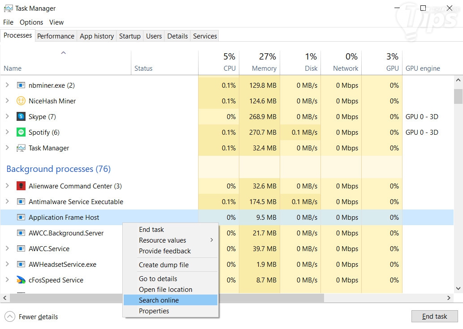The width and height of the screenshot is (463, 329).
Task: Expand the AWCC.Service process tree
Action: 7,249
